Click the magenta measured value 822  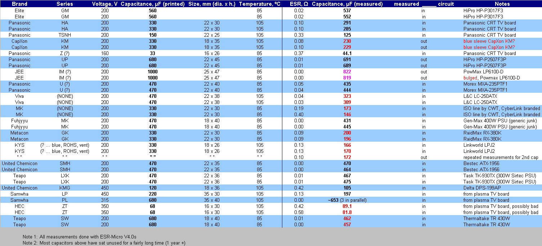347,72
